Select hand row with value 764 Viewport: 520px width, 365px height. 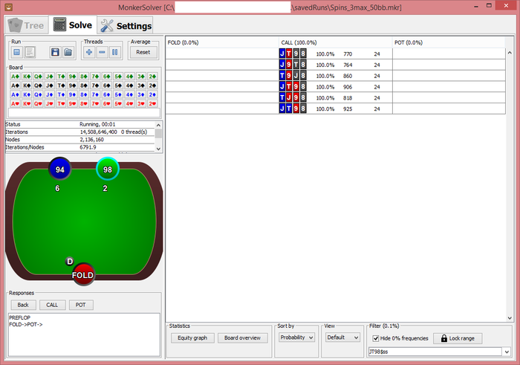335,65
